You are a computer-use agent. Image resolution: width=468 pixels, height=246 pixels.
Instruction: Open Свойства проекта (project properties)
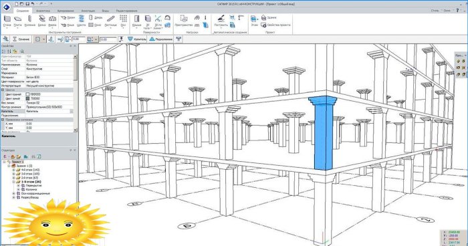(x=275, y=25)
